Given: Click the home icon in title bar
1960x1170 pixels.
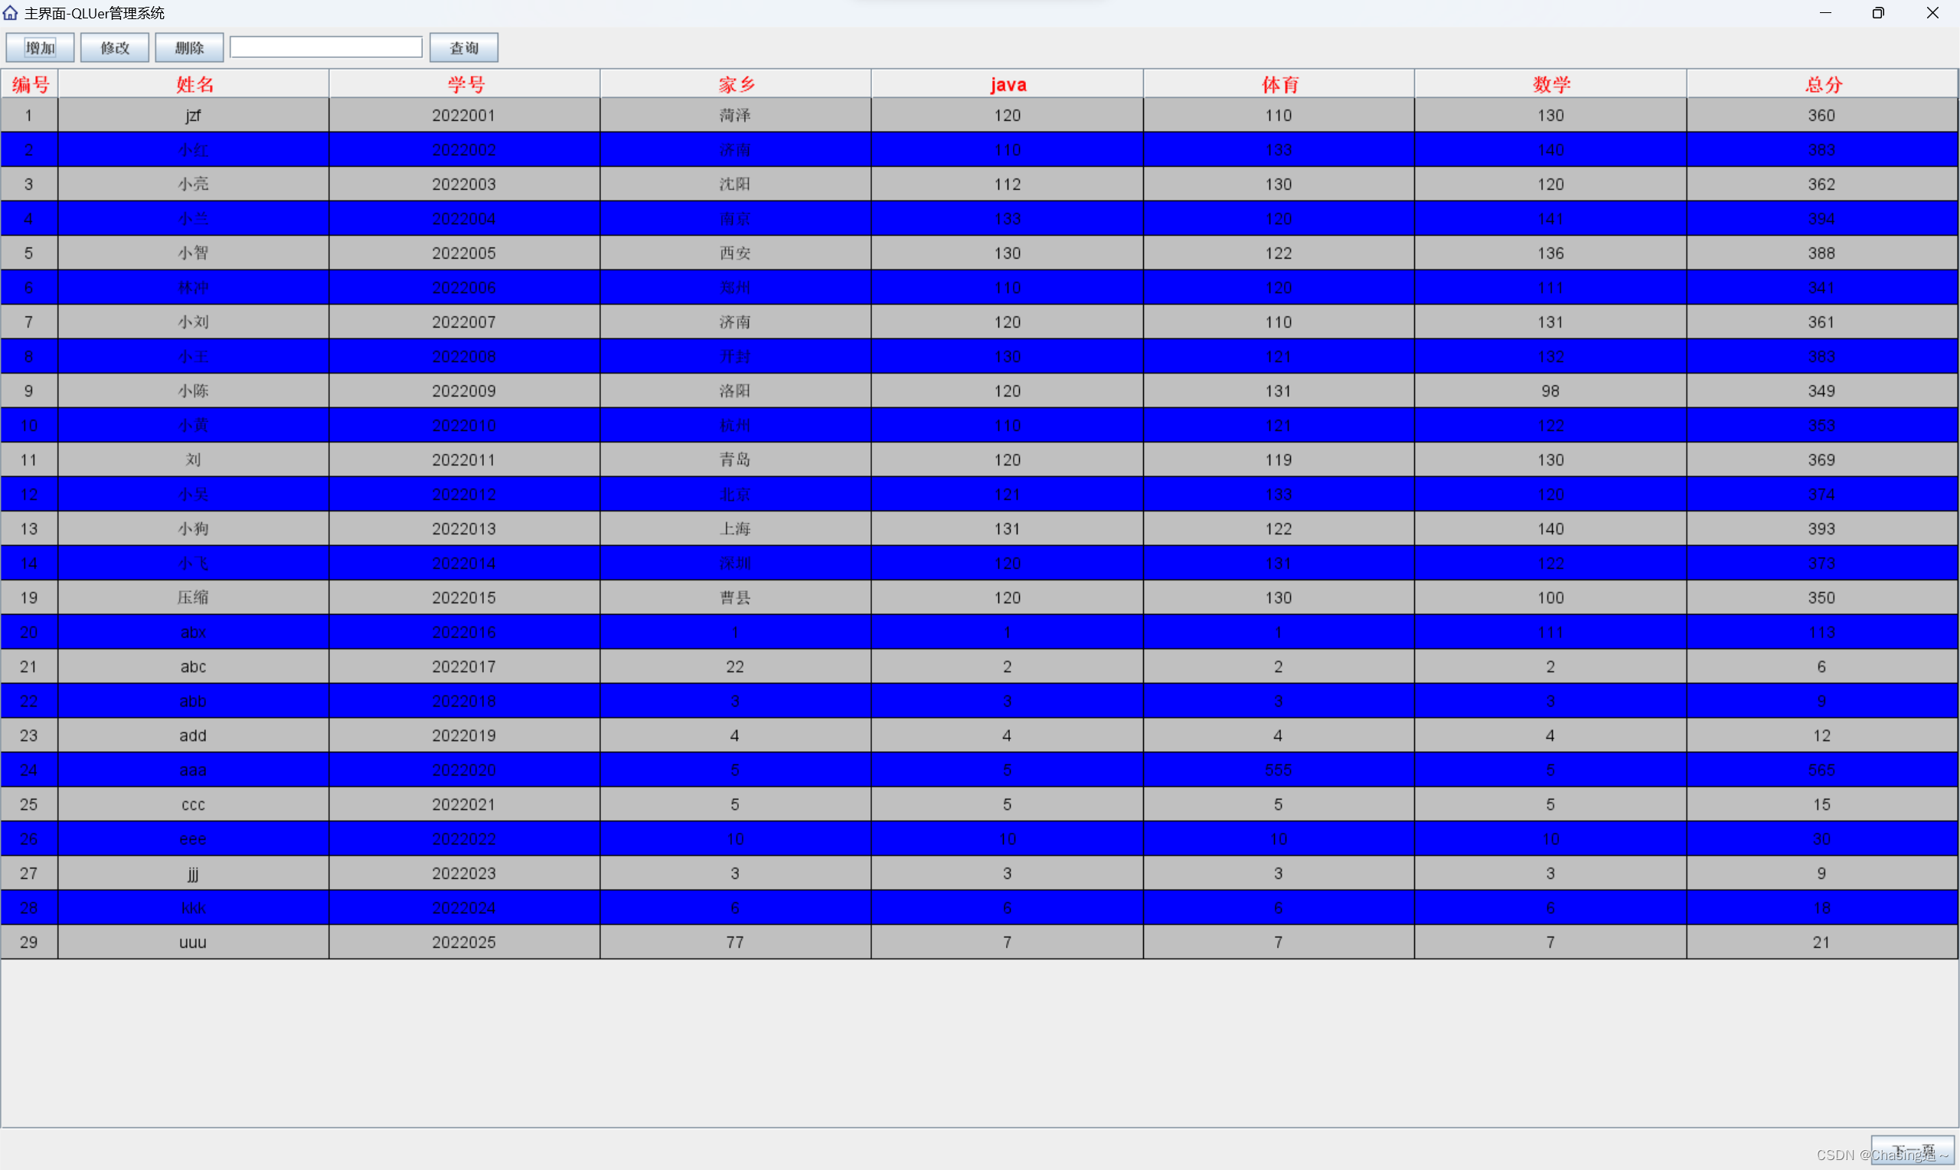Looking at the screenshot, I should tap(10, 12).
